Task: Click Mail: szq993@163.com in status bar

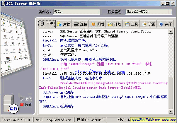Action: pyautogui.click(x=54, y=120)
